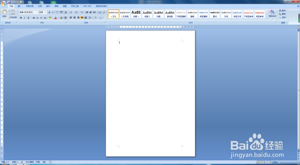Toggle Italic formatting
This screenshot has height=165, width=300.
point(25,18)
